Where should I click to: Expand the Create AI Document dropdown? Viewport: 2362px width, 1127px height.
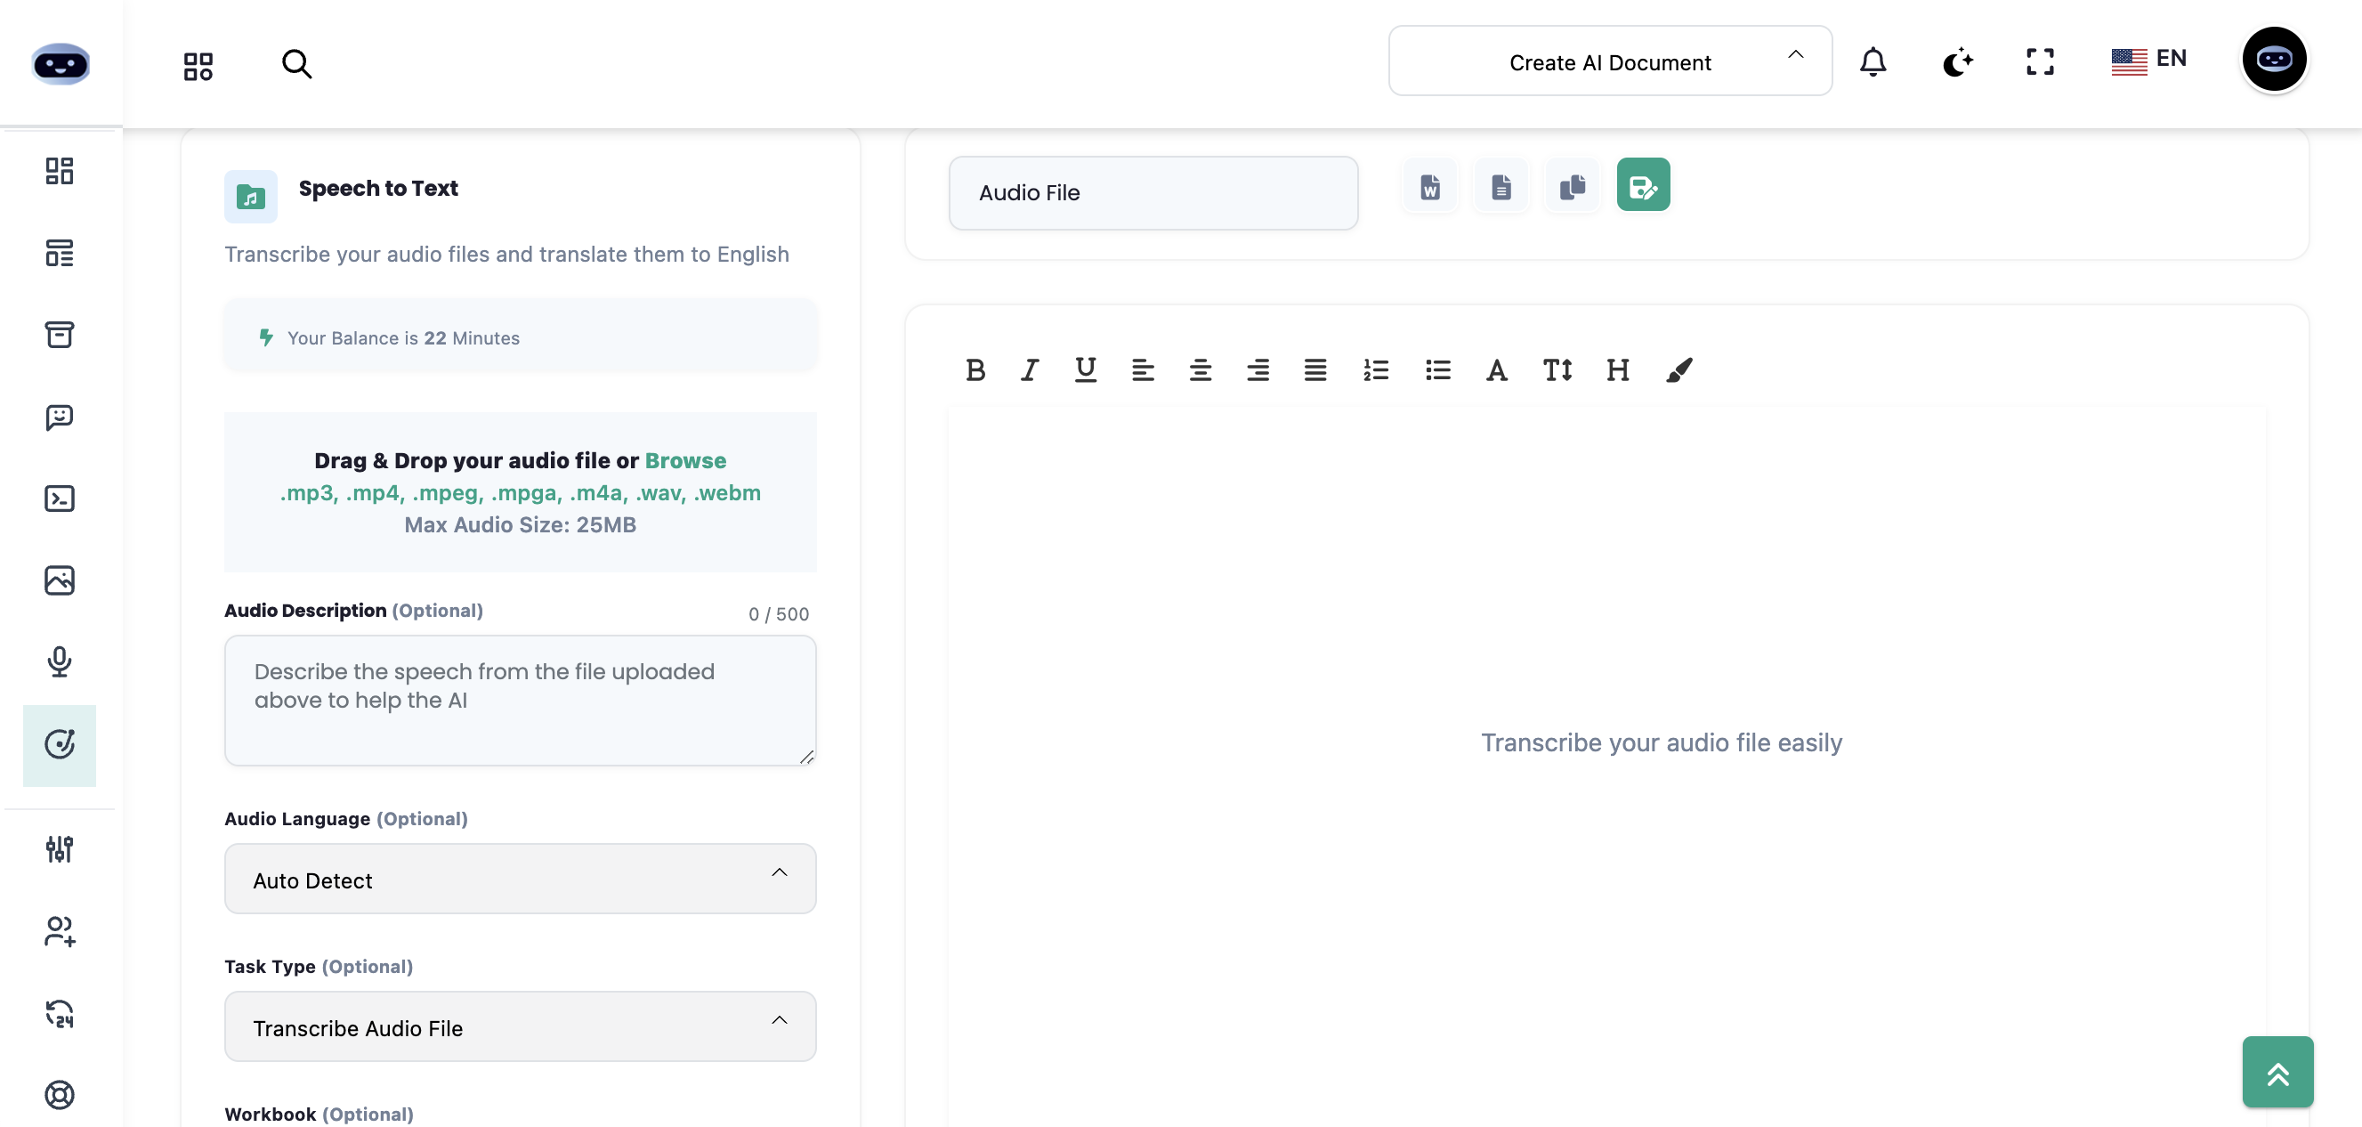click(x=1610, y=61)
